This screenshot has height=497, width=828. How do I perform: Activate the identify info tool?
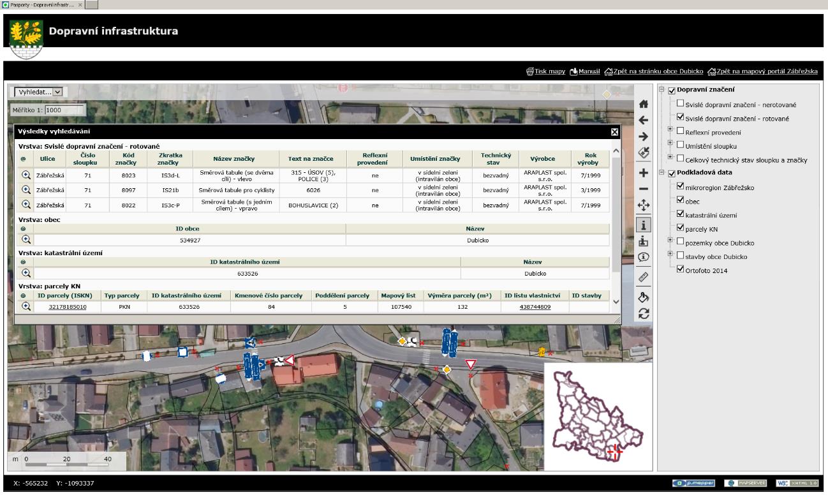tap(644, 224)
